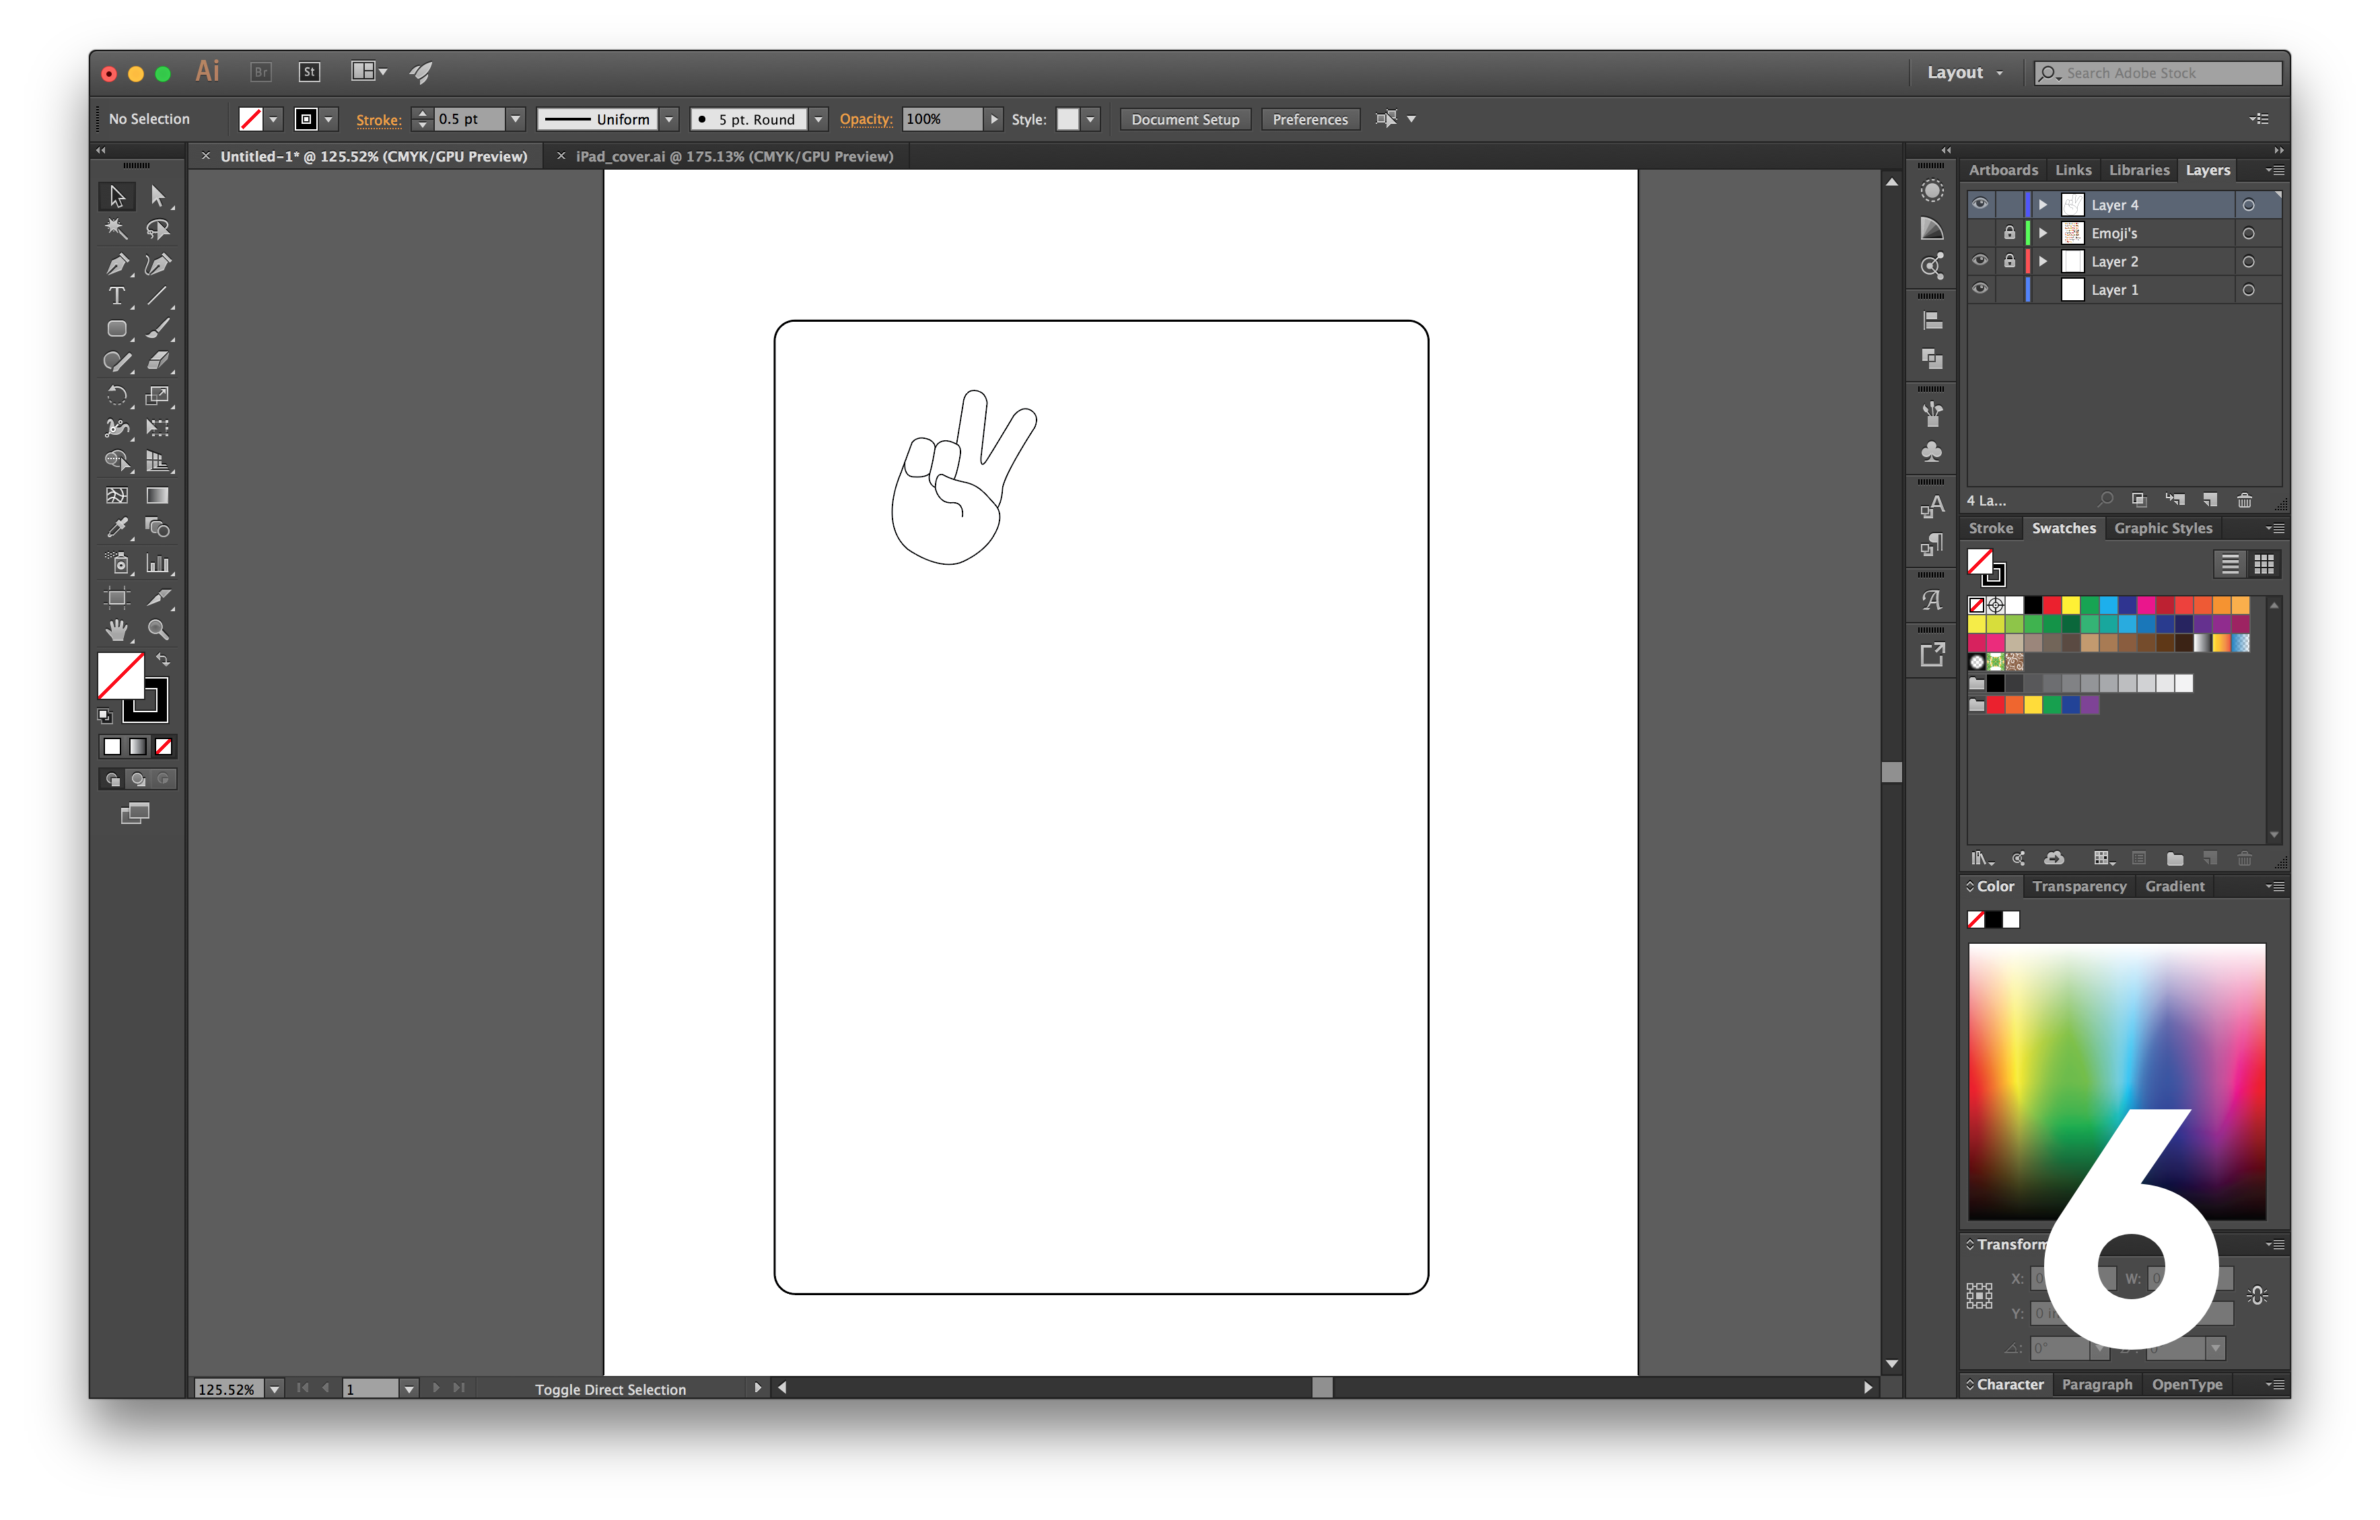Image resolution: width=2380 pixels, height=1520 pixels.
Task: Select the Selection (black arrow) tool
Action: point(116,196)
